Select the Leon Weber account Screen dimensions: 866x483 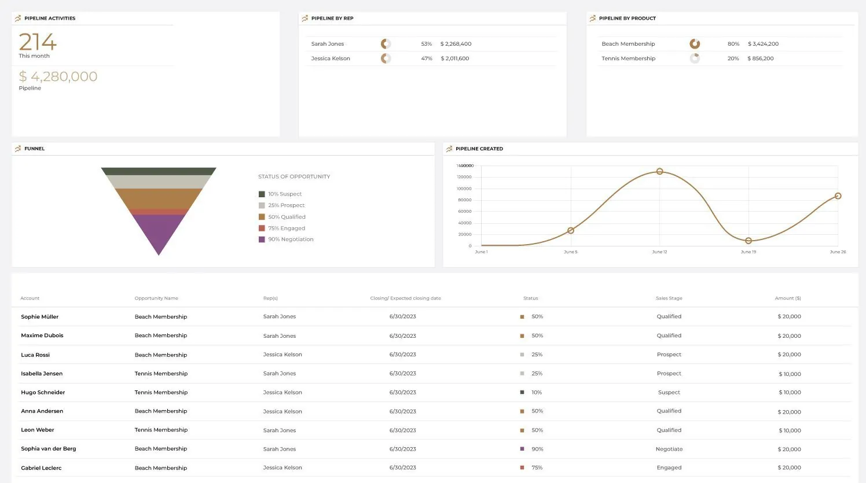click(38, 430)
